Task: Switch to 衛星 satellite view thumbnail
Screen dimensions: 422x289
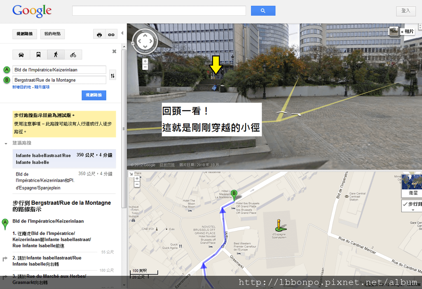Action: pyautogui.click(x=412, y=185)
